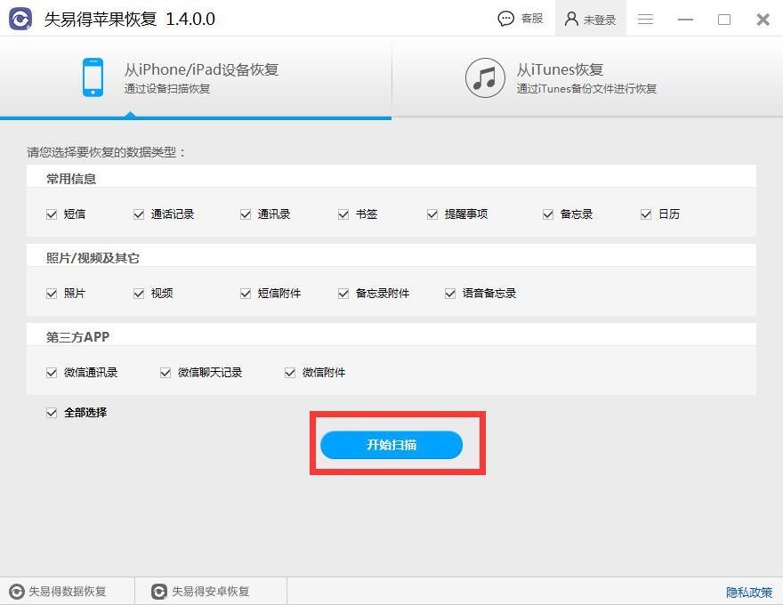Uncheck the 备忘录 checkbox

click(x=548, y=214)
